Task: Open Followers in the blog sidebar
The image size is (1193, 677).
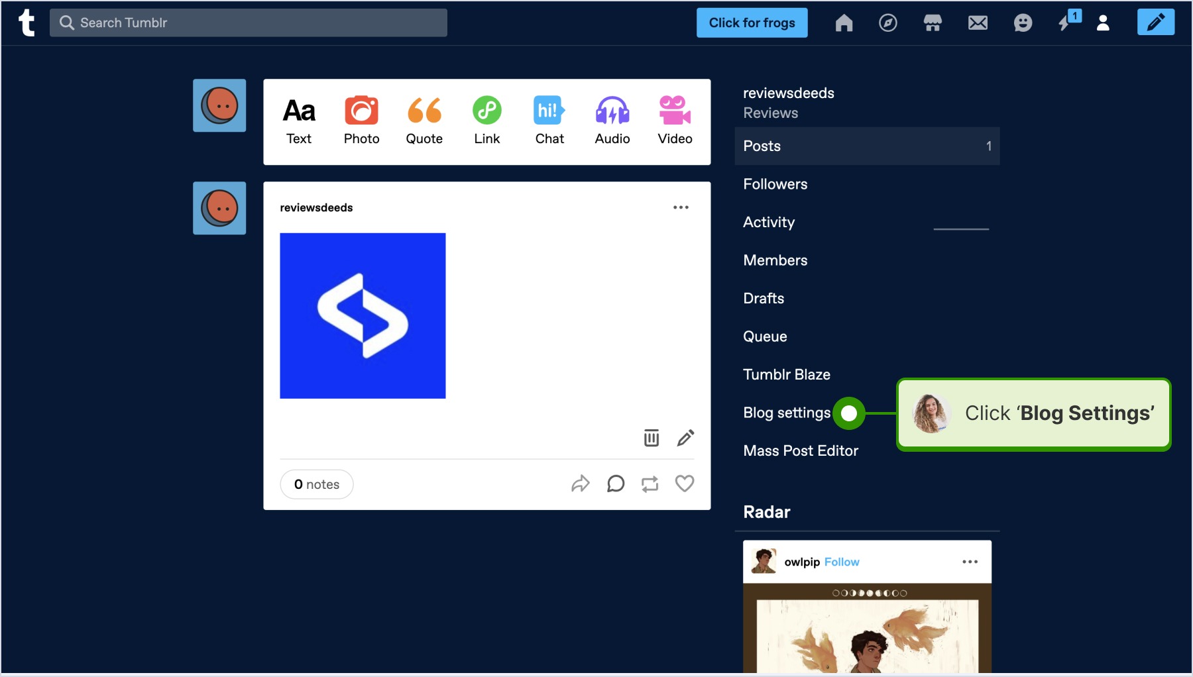Action: click(868, 184)
